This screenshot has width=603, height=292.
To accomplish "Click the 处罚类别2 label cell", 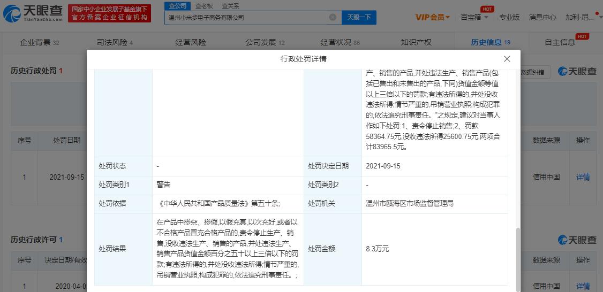I will coord(333,185).
